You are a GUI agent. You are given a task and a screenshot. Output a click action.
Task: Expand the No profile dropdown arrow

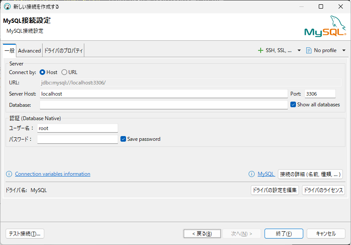(344, 50)
